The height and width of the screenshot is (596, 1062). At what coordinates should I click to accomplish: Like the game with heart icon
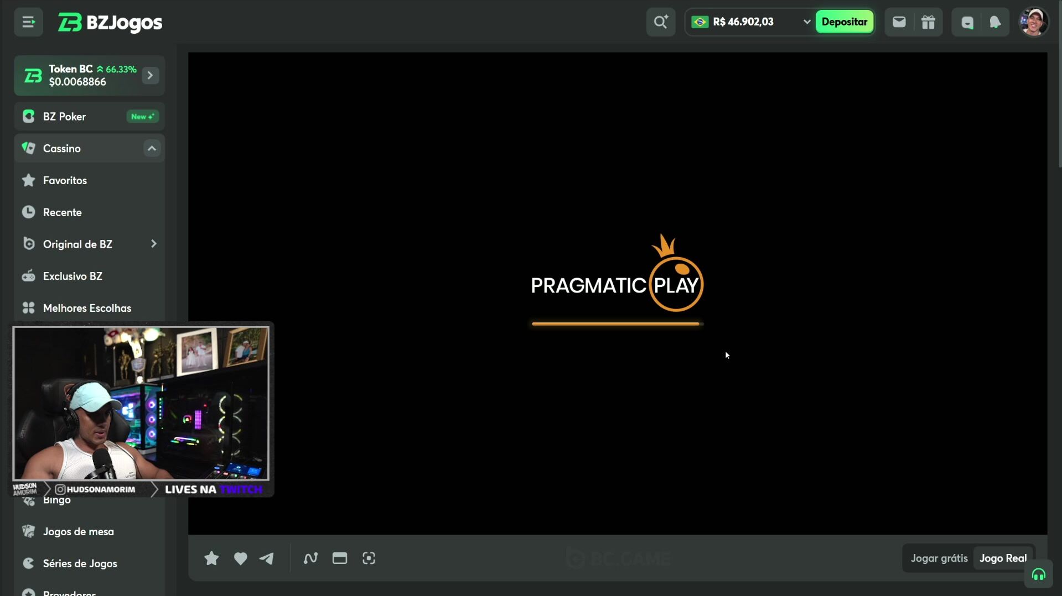tap(240, 558)
